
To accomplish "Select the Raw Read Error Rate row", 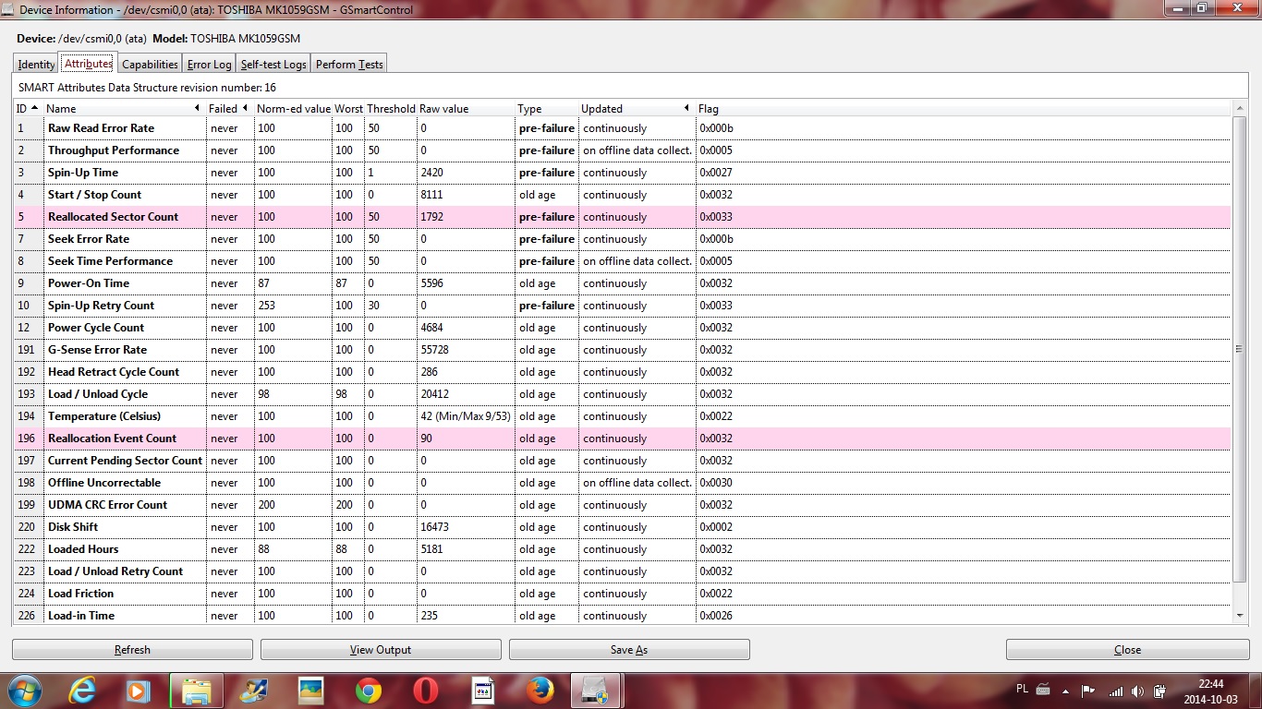I will pos(622,128).
